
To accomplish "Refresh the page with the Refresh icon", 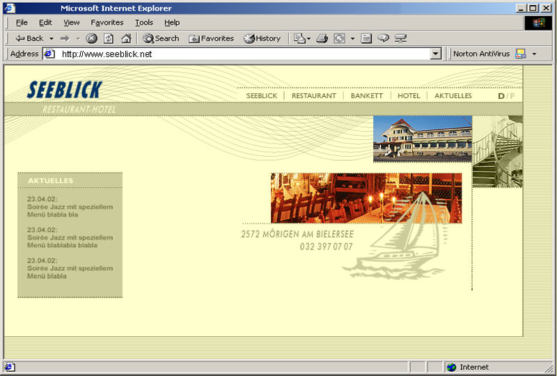I will coord(109,38).
